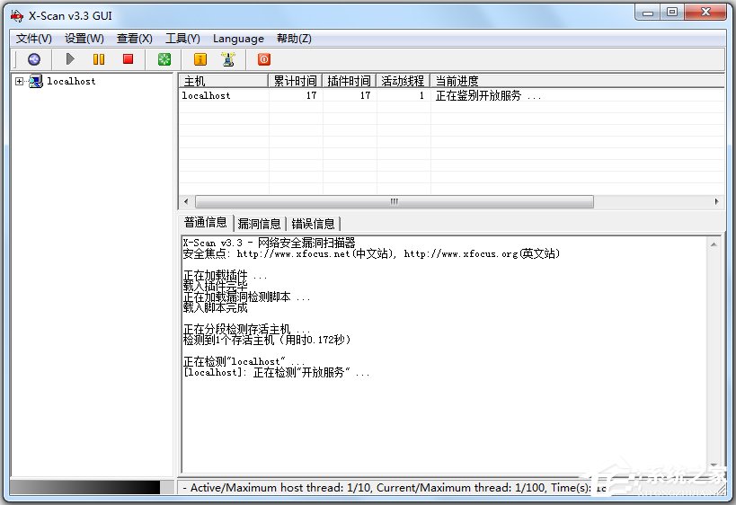Expand the localhost tree node
The height and width of the screenshot is (505, 736).
point(19,81)
